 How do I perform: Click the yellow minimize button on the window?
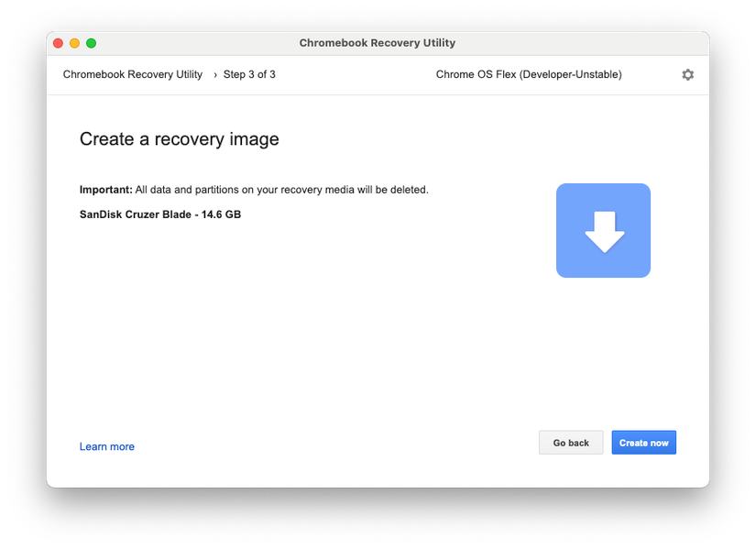click(74, 42)
